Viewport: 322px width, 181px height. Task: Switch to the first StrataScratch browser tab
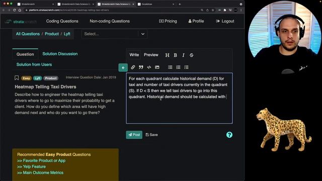35,4
